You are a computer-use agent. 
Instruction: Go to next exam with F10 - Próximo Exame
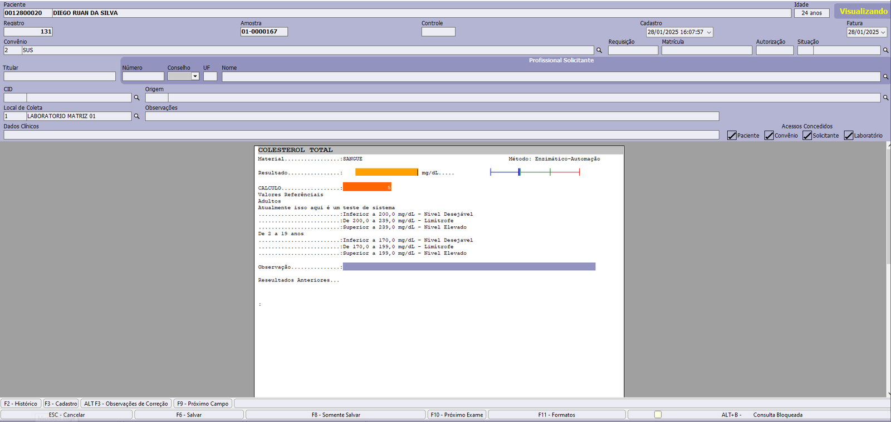pyautogui.click(x=457, y=415)
